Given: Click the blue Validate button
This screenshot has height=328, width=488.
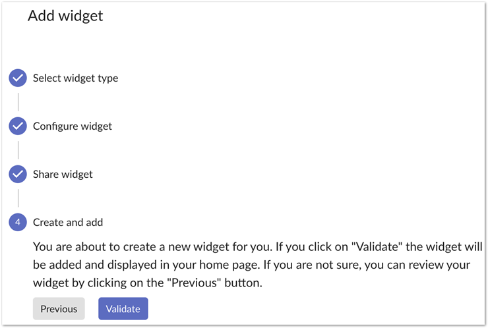Looking at the screenshot, I should pos(123,308).
